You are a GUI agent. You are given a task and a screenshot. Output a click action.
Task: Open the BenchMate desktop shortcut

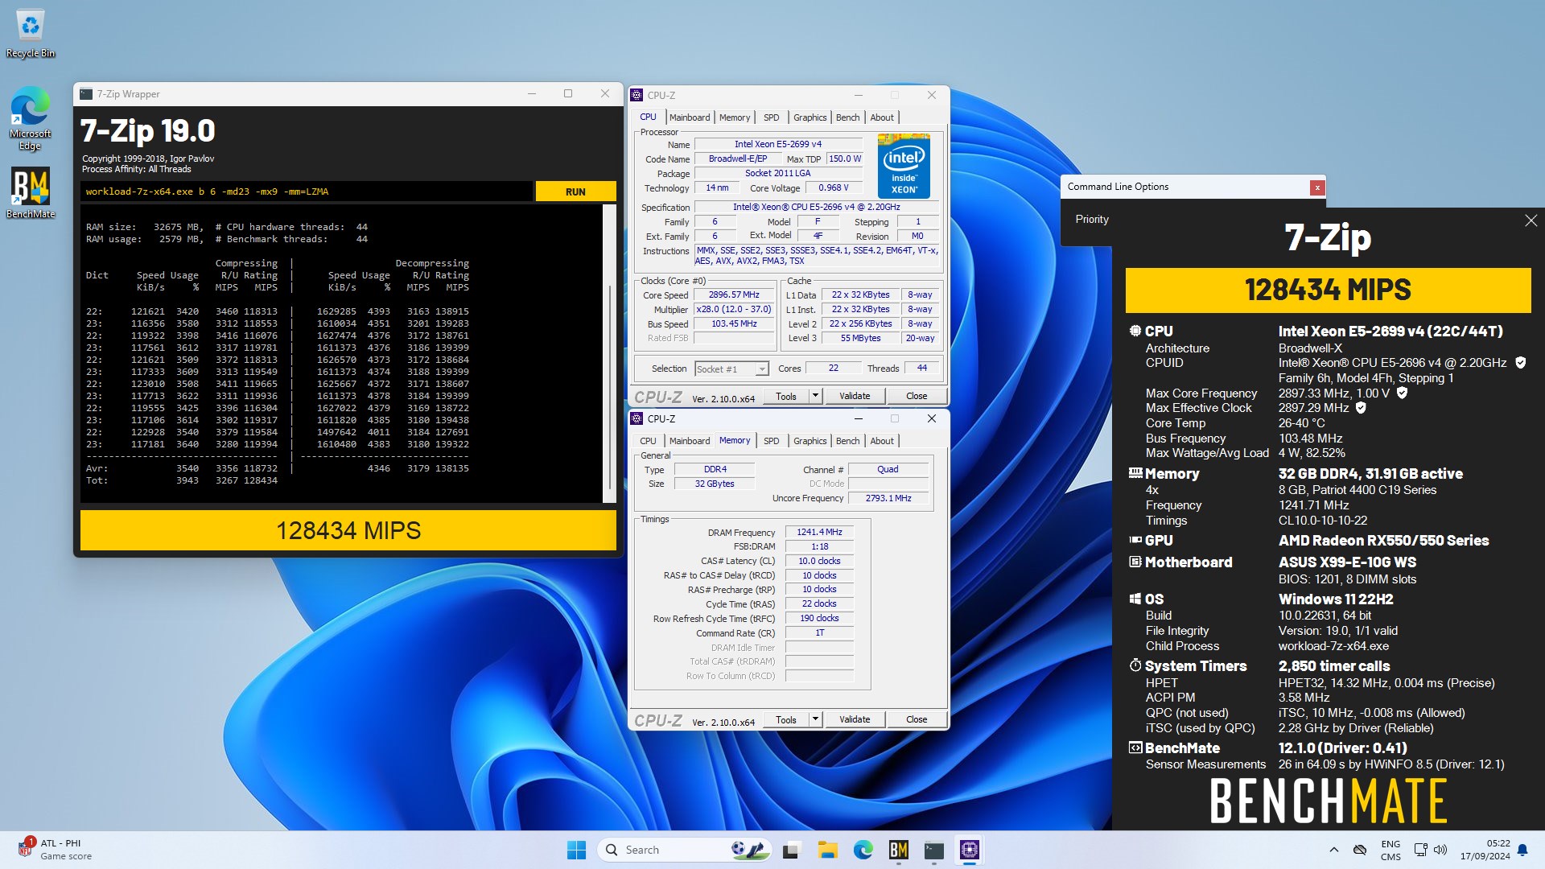pyautogui.click(x=31, y=193)
